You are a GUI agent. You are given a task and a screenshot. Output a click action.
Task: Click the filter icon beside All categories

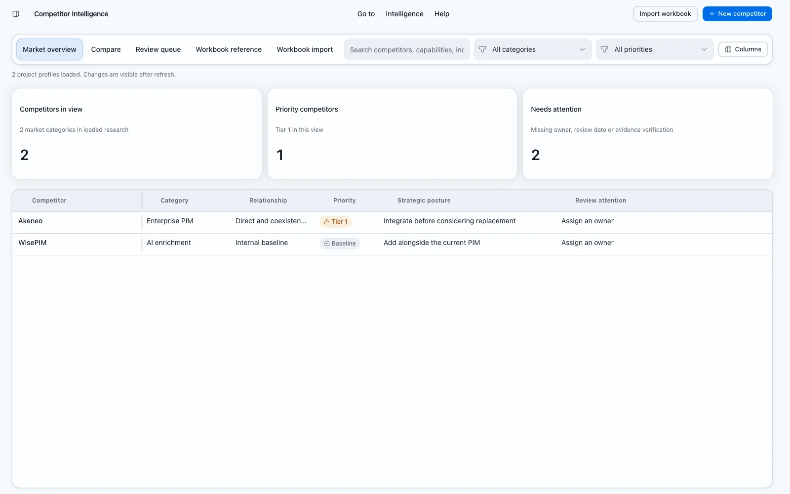pyautogui.click(x=482, y=49)
